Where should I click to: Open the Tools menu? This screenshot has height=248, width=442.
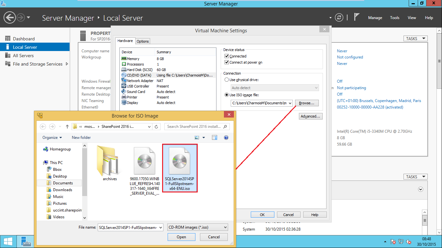[x=394, y=18]
